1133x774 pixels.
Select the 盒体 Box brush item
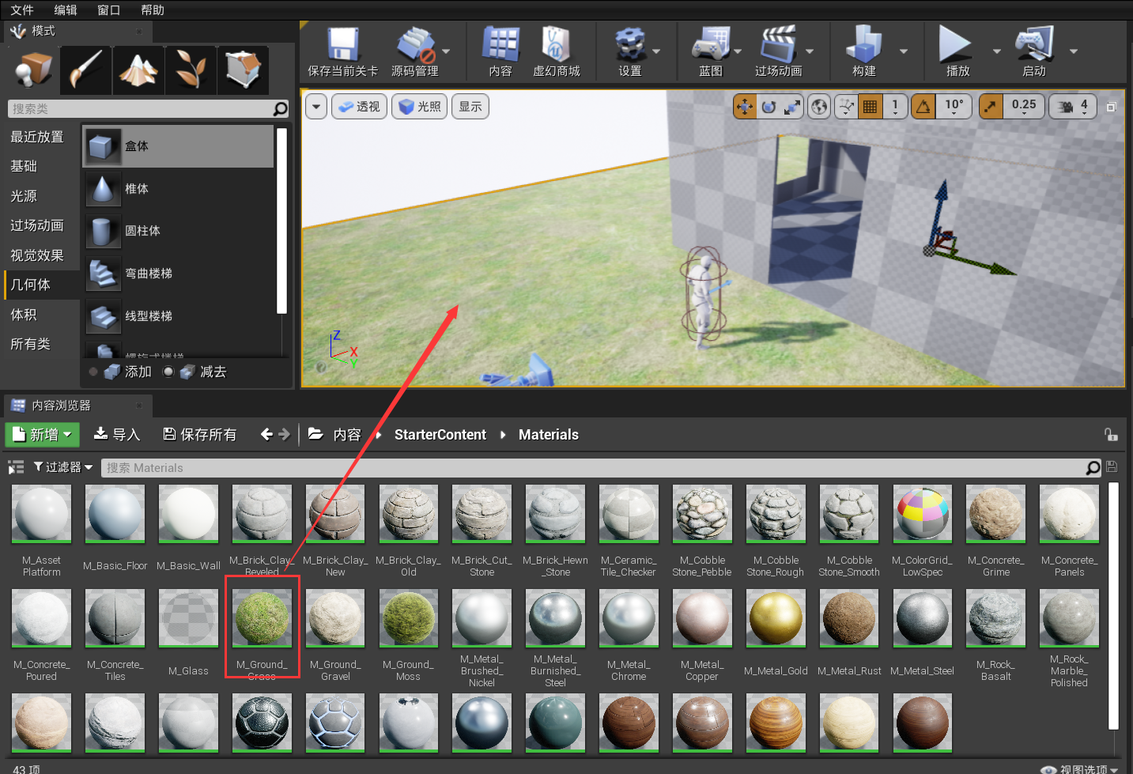(x=179, y=146)
